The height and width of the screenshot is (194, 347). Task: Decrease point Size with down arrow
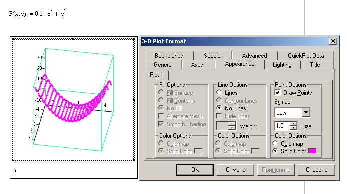[293, 128]
